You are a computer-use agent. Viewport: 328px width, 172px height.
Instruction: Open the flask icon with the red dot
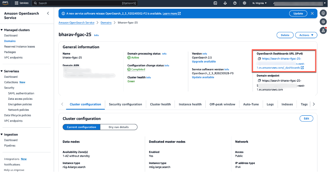pyautogui.click(x=323, y=30)
